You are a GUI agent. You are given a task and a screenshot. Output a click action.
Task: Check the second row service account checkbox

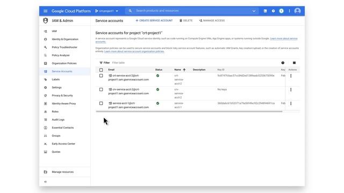click(101, 90)
